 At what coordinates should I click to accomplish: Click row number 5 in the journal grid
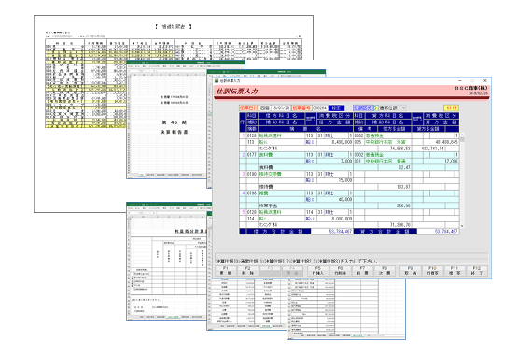(x=243, y=212)
